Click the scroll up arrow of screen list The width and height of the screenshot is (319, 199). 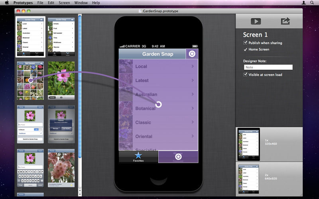[80, 191]
